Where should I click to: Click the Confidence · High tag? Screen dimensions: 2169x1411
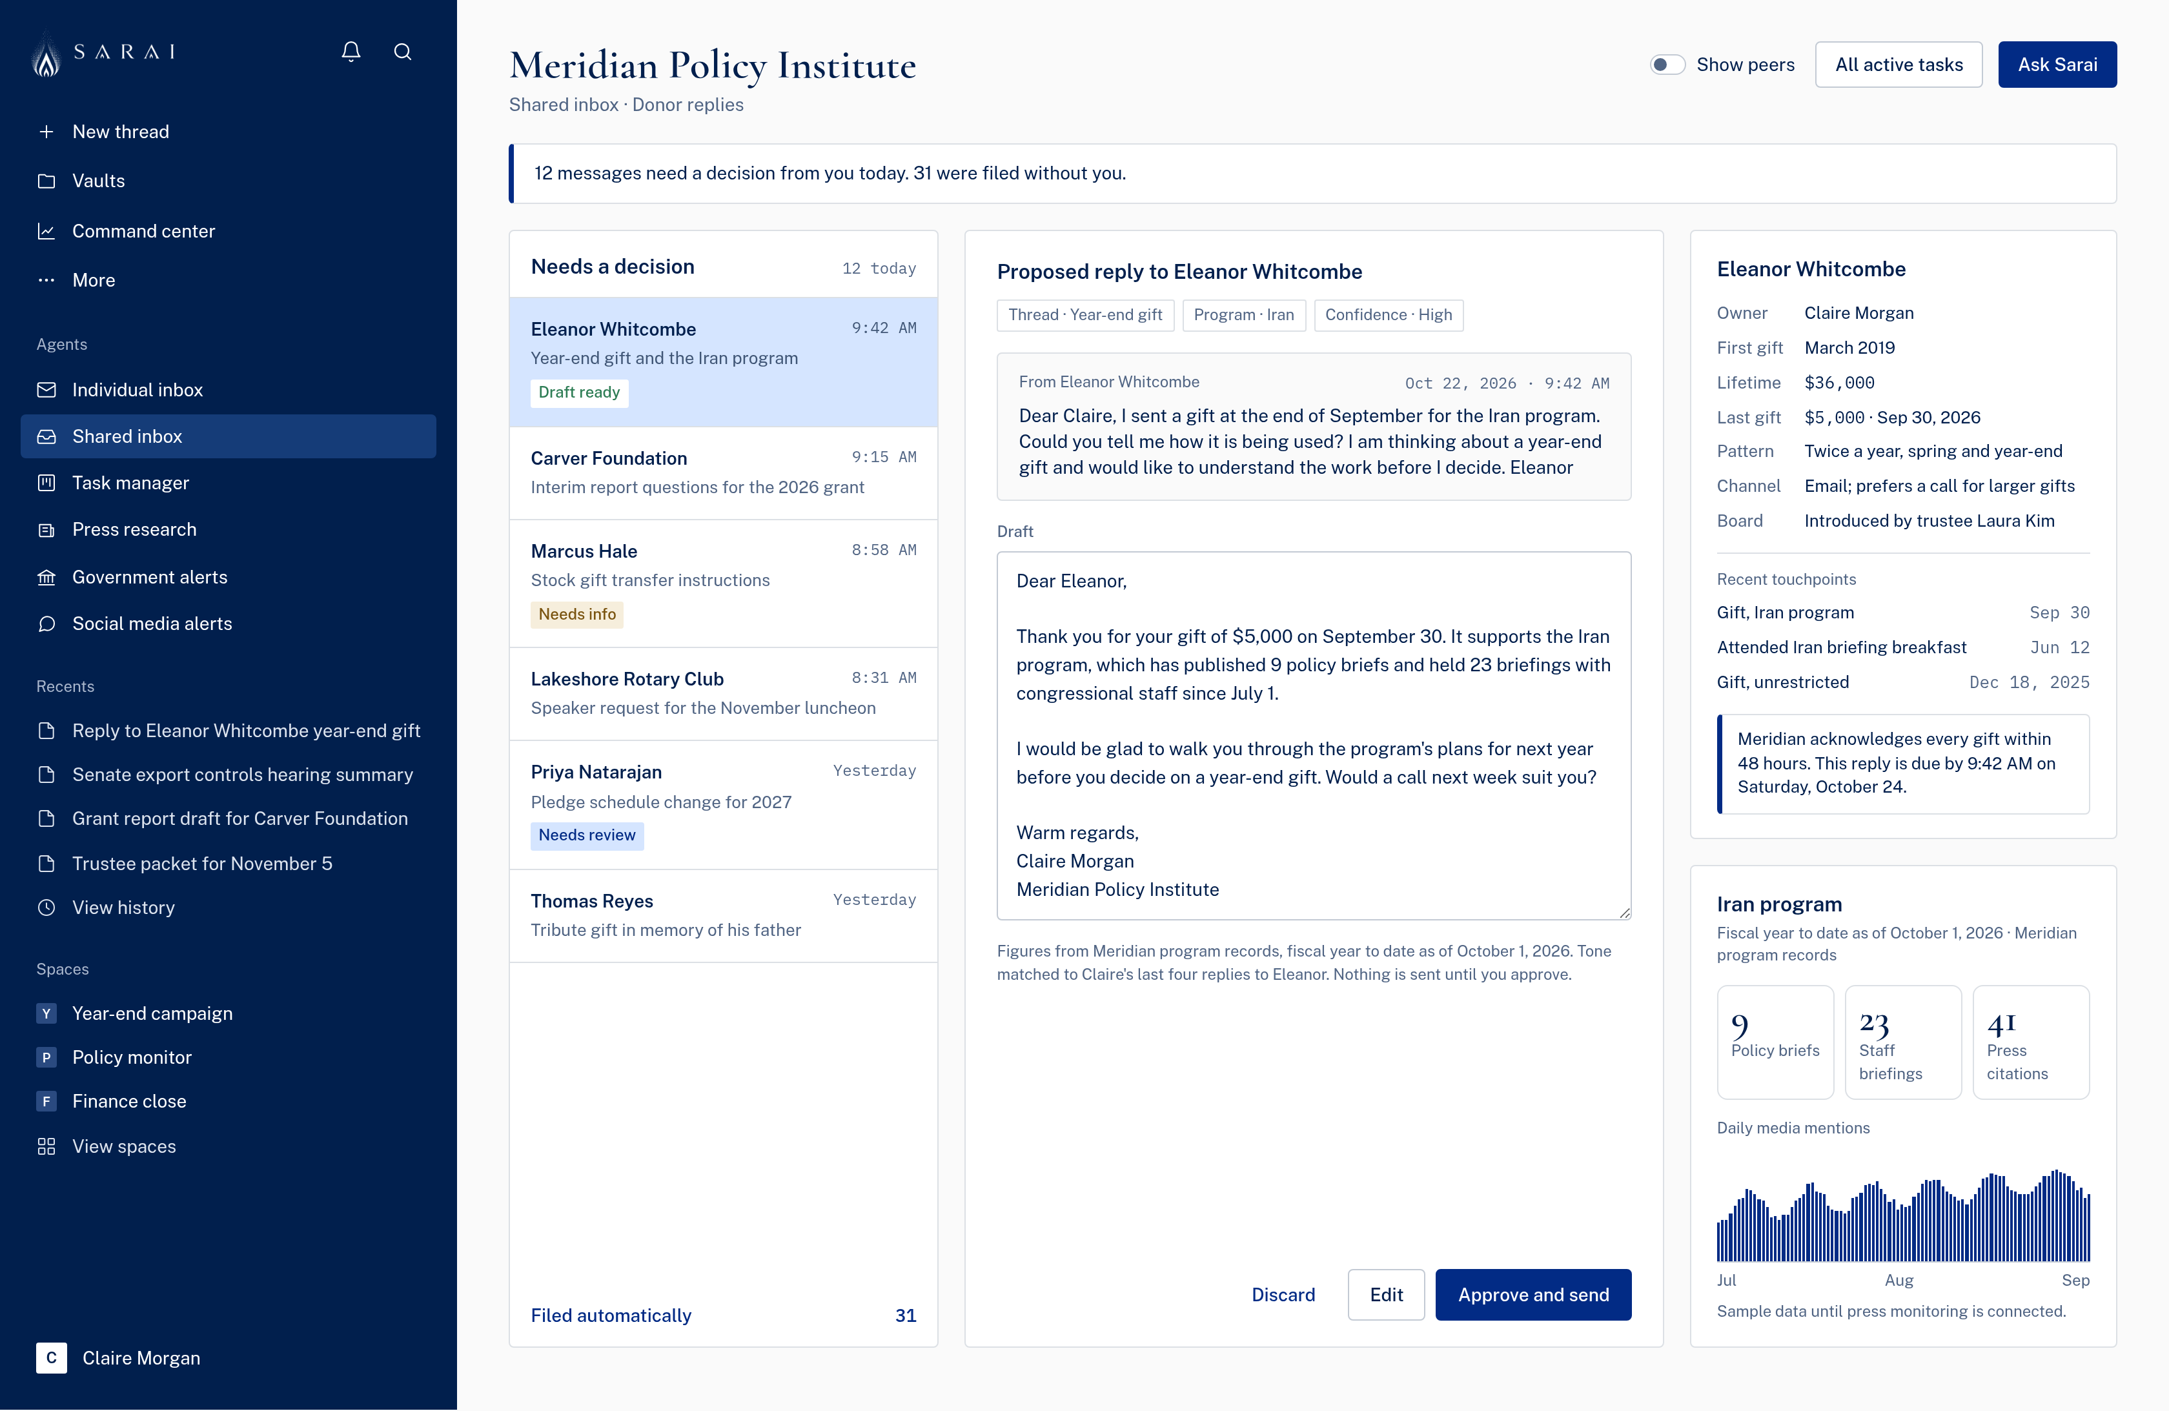click(1388, 316)
